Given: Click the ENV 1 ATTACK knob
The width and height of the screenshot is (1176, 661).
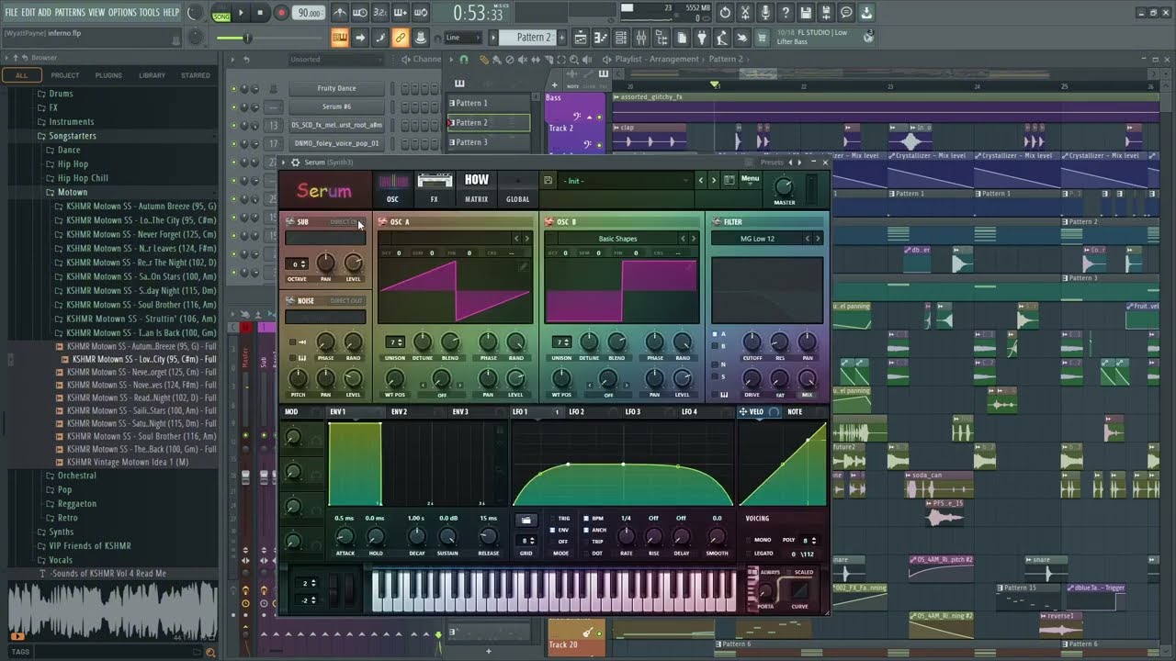Looking at the screenshot, I should tap(345, 537).
